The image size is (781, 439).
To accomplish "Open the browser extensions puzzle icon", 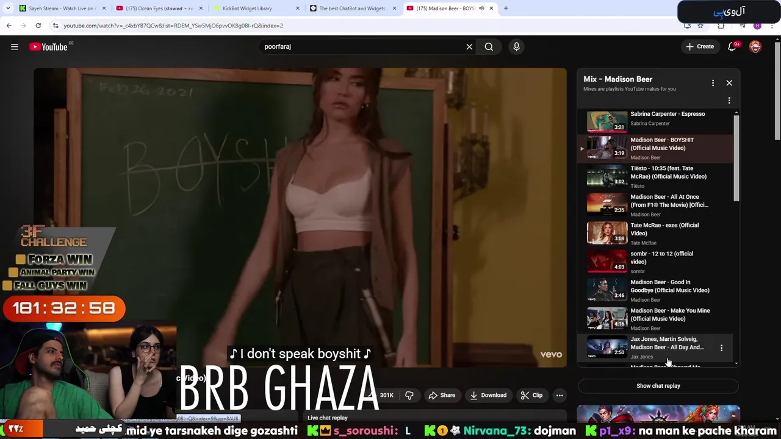I will click(x=721, y=26).
